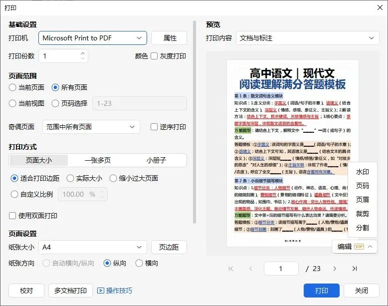Switch to 小册子 tab
The image size is (388, 306).
(156, 160)
